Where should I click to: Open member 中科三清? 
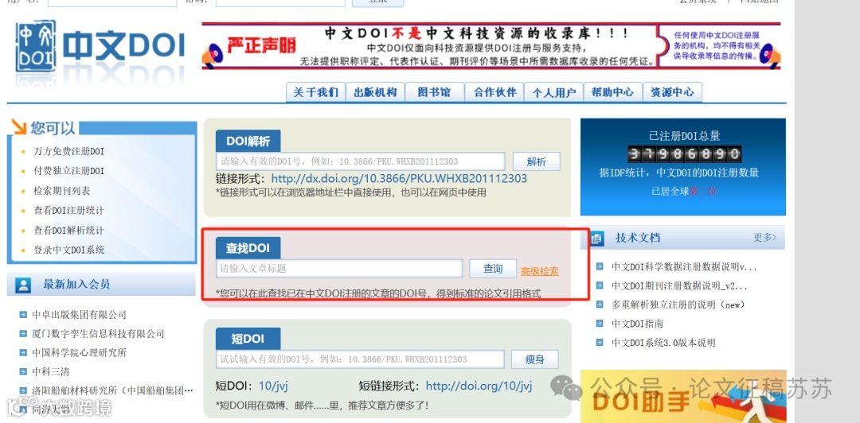coord(50,371)
